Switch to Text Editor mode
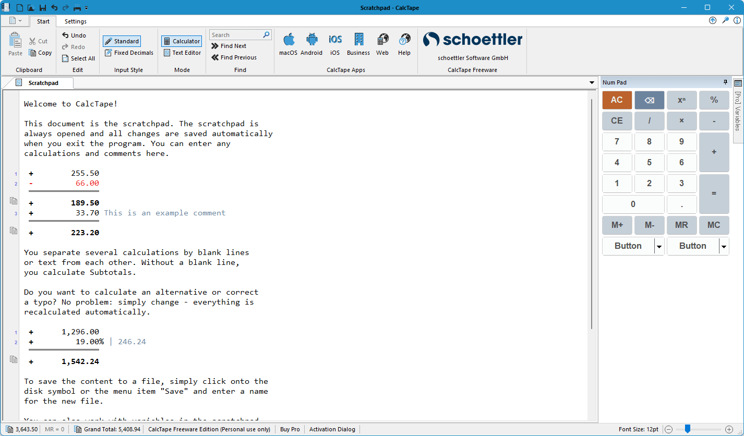Viewport: 744px width, 436px height. point(182,53)
